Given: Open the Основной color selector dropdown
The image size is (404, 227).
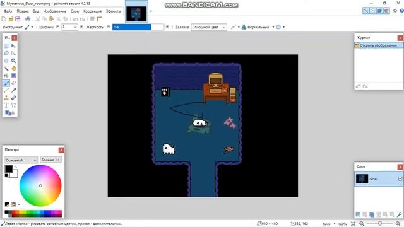Looking at the screenshot, I should pos(21,160).
